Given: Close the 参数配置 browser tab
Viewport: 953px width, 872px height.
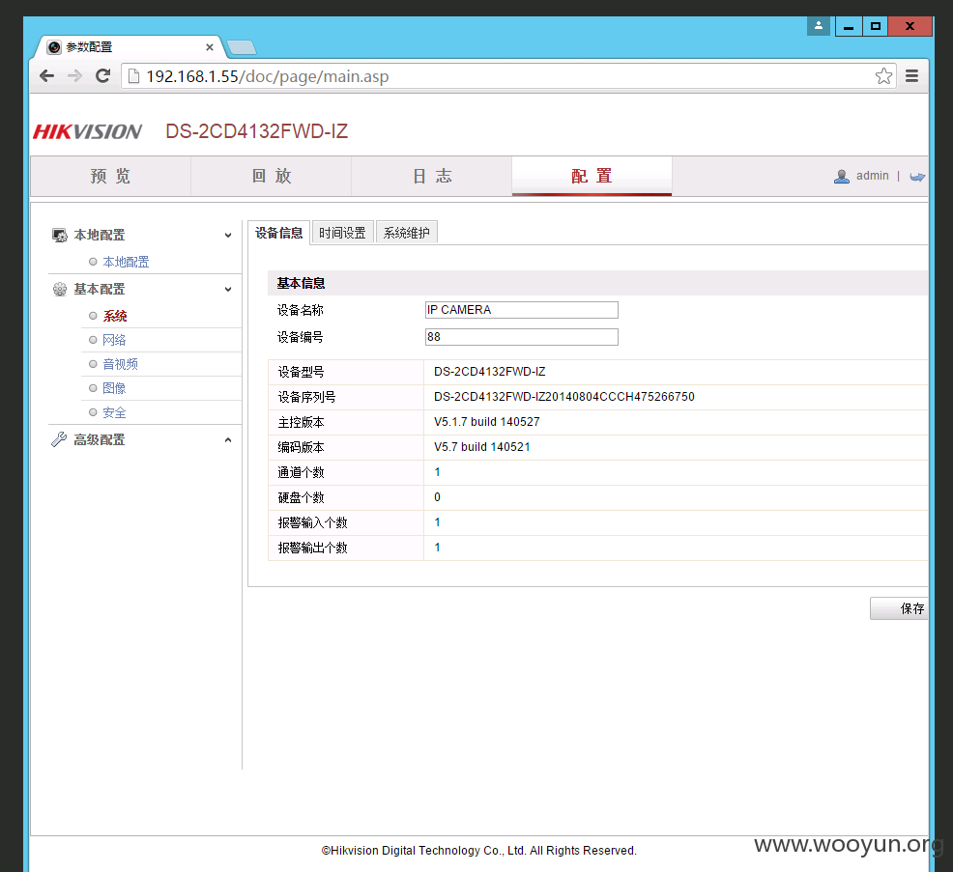Looking at the screenshot, I should pyautogui.click(x=210, y=47).
